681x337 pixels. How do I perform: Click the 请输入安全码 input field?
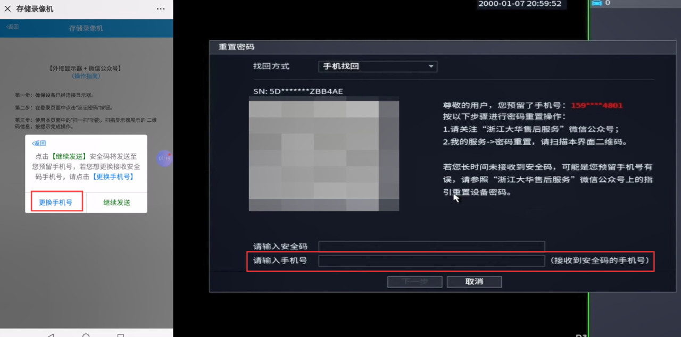click(x=431, y=246)
